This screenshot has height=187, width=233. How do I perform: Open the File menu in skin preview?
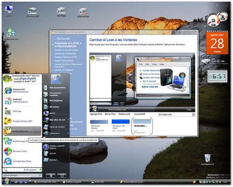click(141, 64)
